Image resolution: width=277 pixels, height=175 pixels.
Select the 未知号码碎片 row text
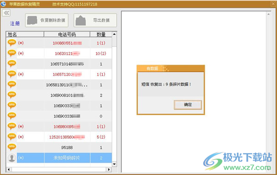(67, 158)
